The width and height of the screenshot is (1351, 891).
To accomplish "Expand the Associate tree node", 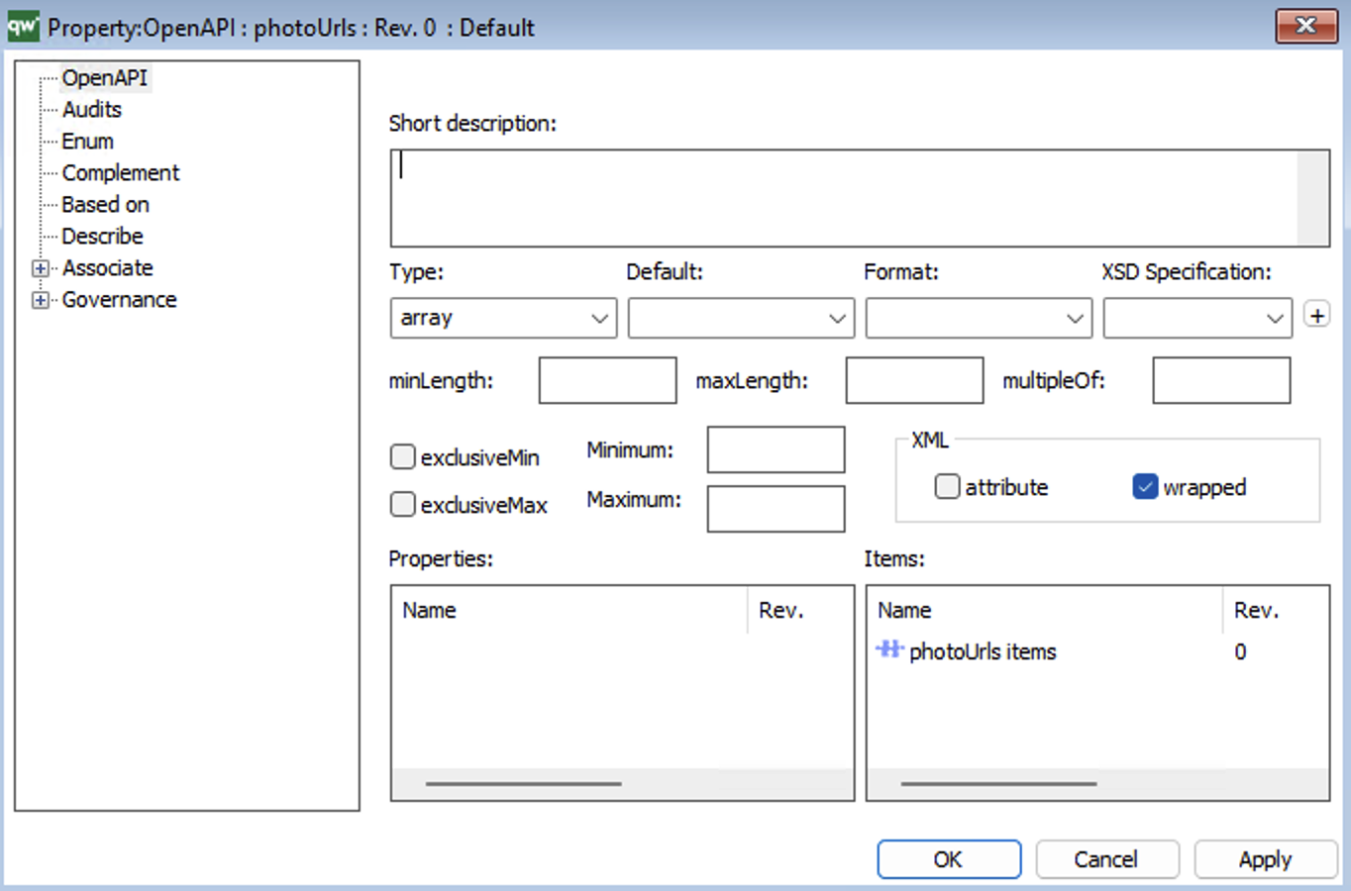I will coord(40,268).
